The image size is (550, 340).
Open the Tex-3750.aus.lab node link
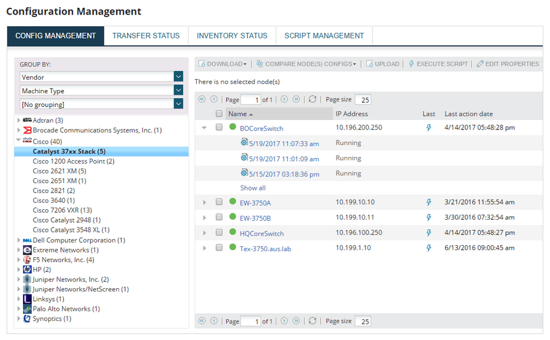[265, 249]
